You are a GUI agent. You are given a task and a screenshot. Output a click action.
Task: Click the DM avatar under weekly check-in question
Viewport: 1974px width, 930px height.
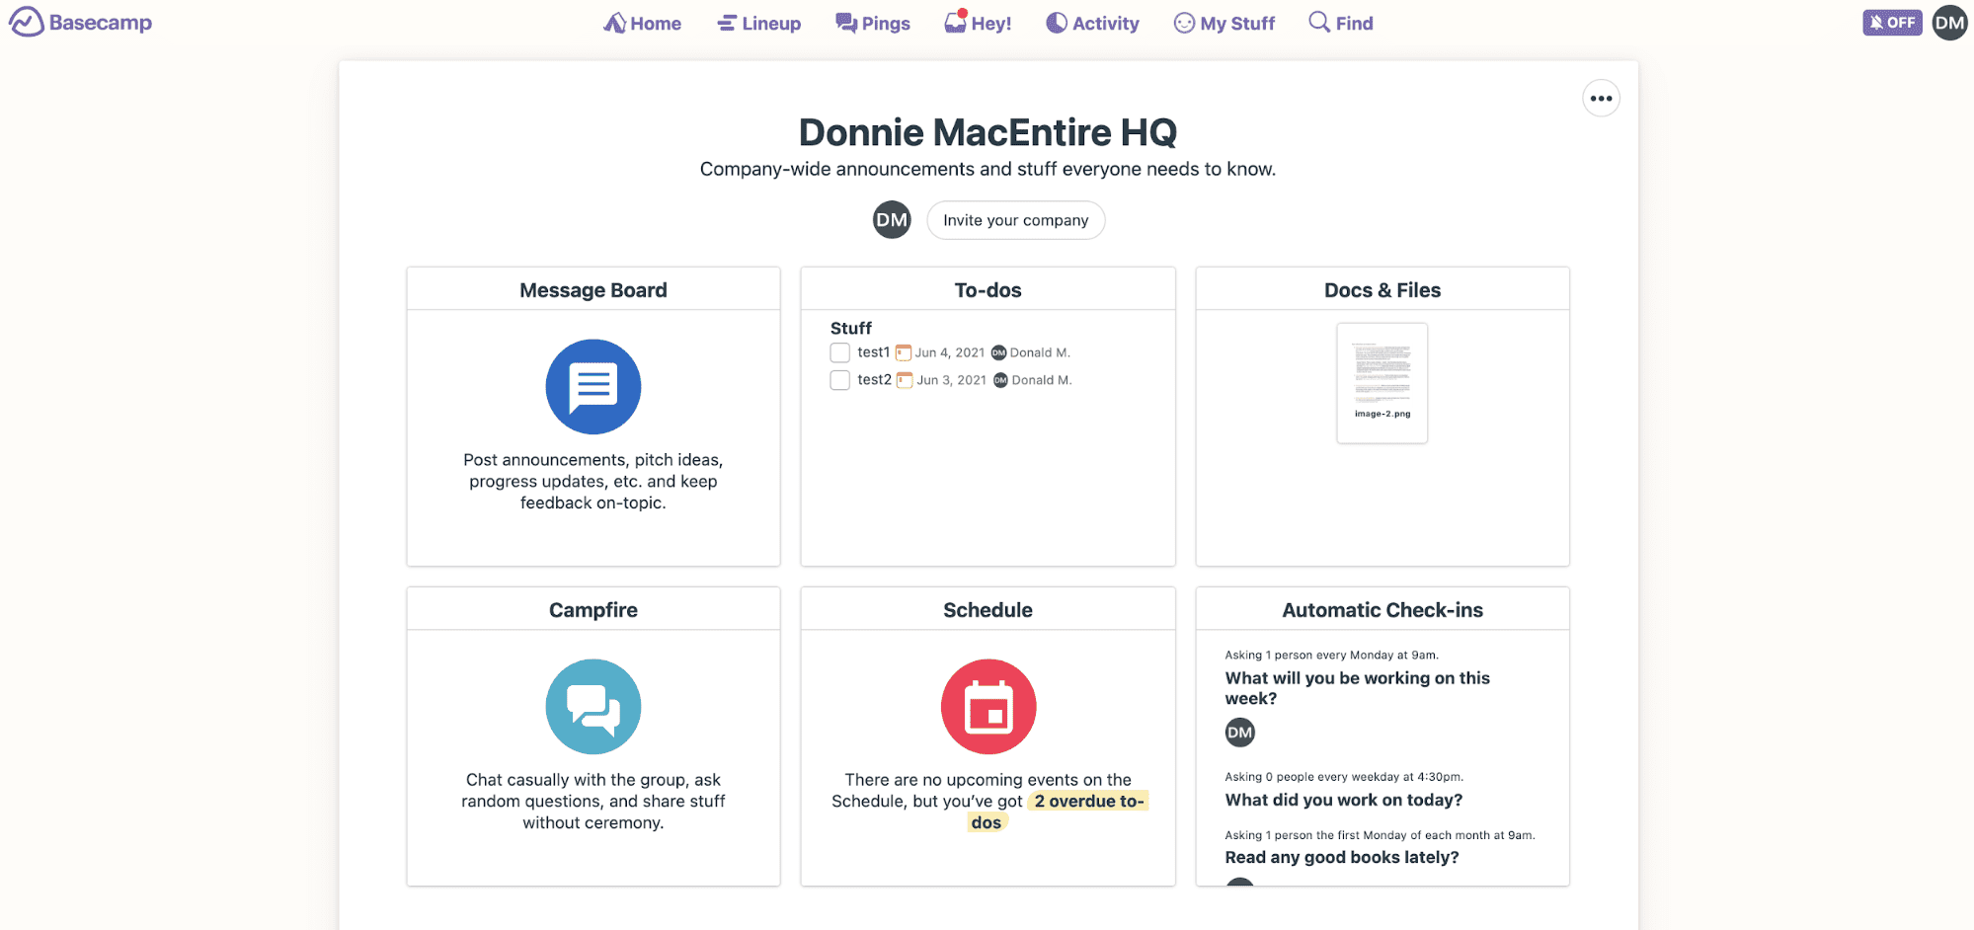(1240, 733)
